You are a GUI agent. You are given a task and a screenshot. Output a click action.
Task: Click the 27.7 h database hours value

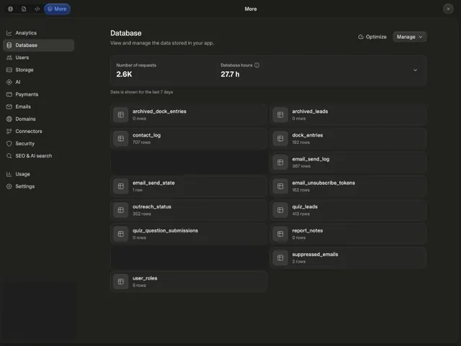230,74
